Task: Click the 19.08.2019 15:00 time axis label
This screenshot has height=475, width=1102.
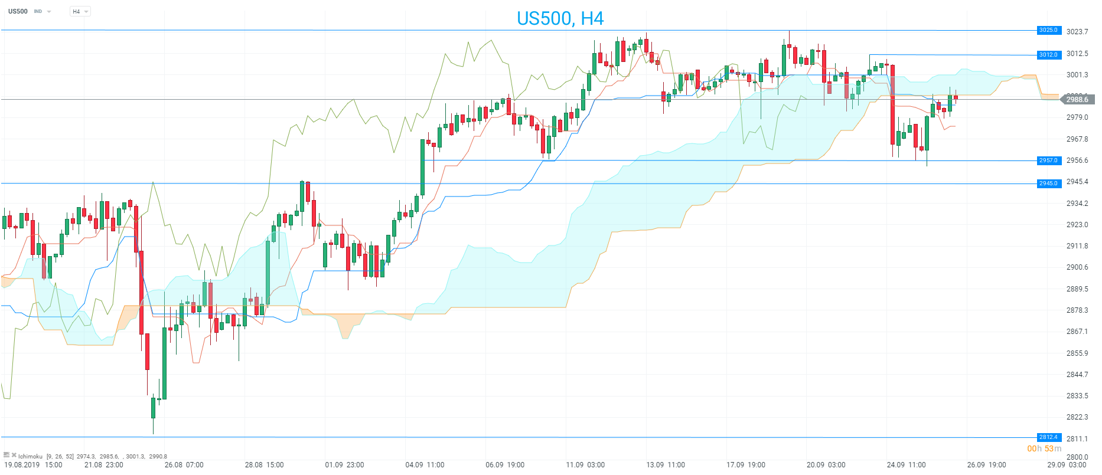Action: point(33,465)
